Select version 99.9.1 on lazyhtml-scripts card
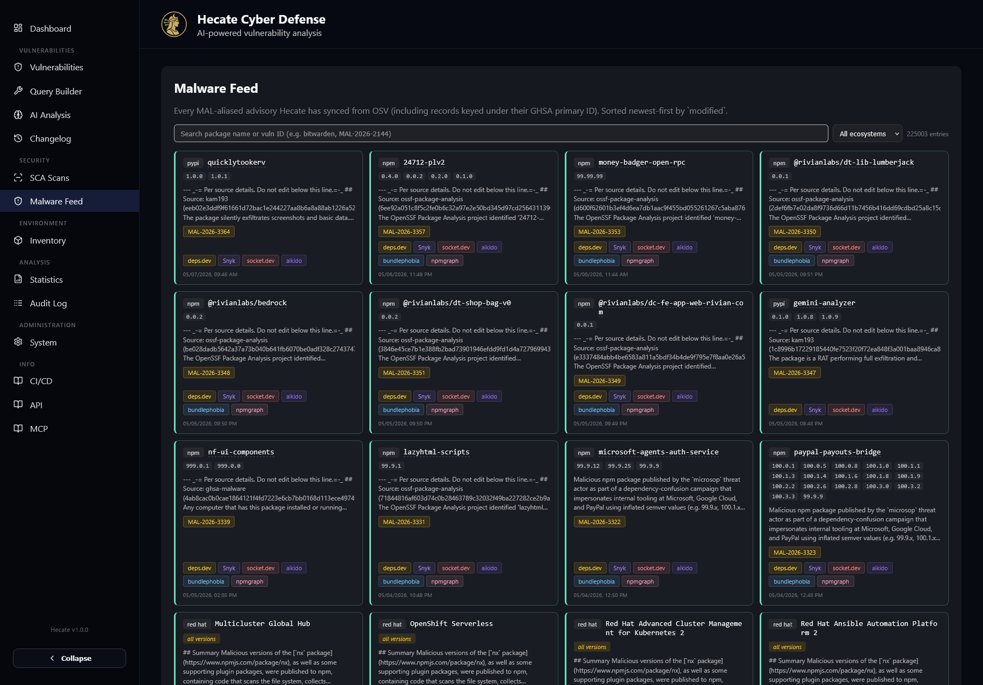The width and height of the screenshot is (983, 685). tap(391, 466)
